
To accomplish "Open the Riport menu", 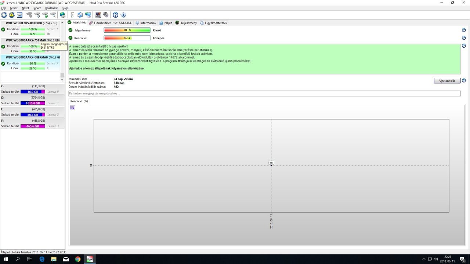I will (x=37, y=8).
